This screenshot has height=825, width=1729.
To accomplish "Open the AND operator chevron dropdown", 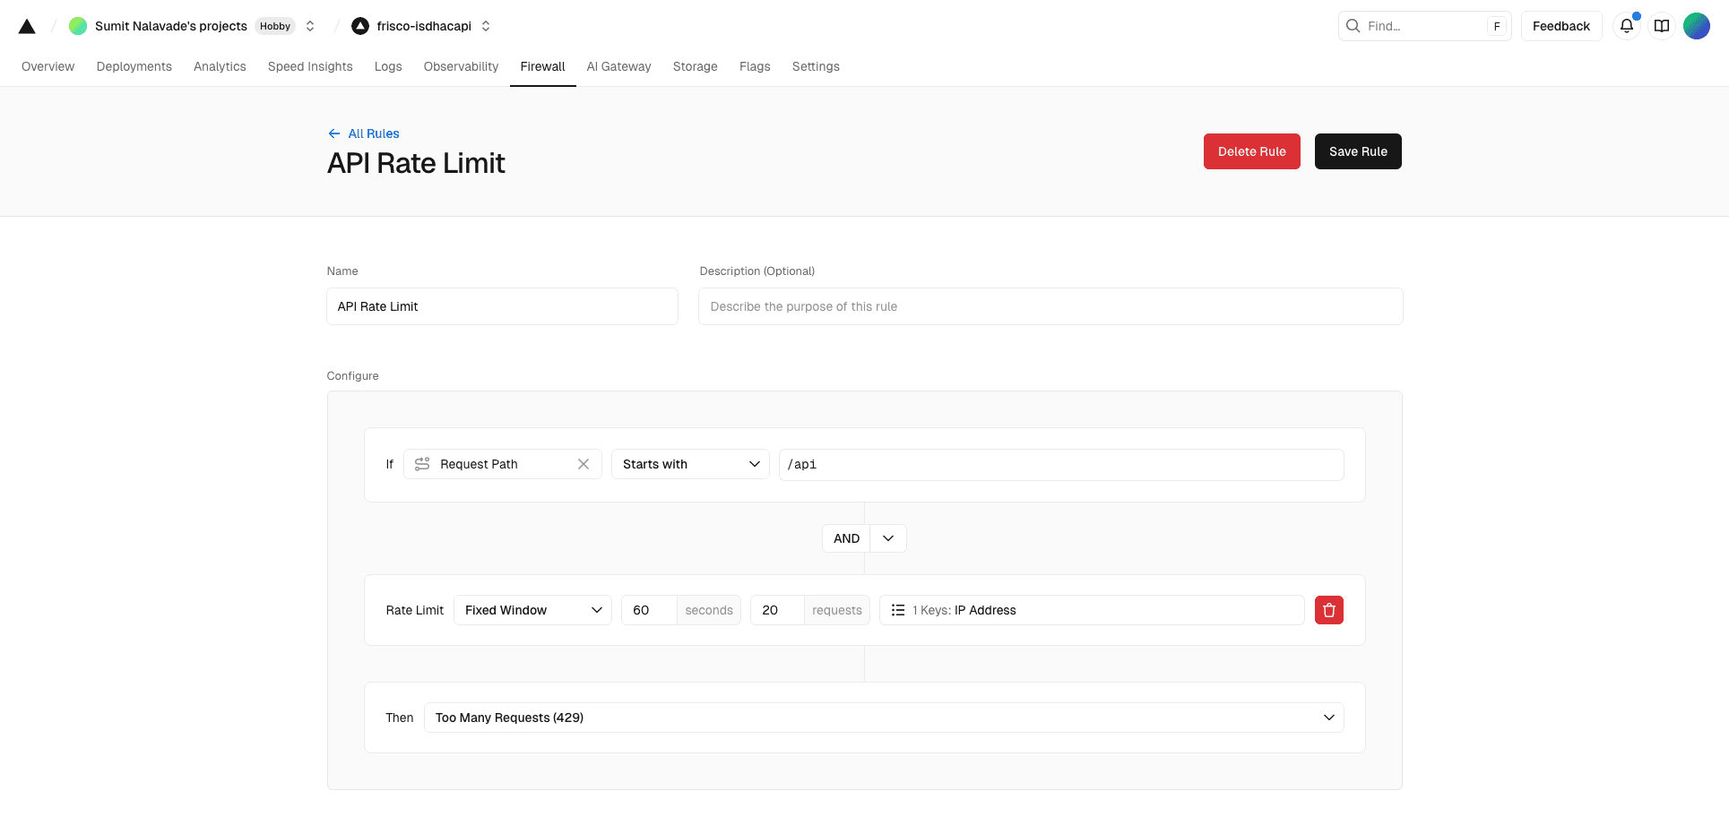I will coord(888,538).
